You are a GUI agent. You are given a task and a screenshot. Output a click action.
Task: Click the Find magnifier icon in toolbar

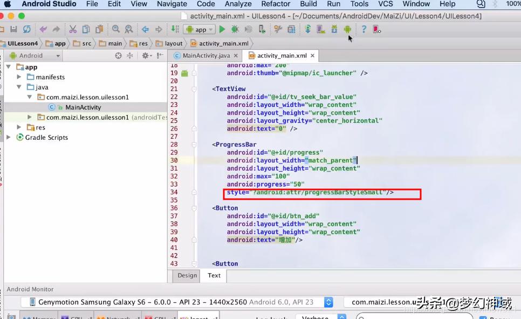point(116,30)
